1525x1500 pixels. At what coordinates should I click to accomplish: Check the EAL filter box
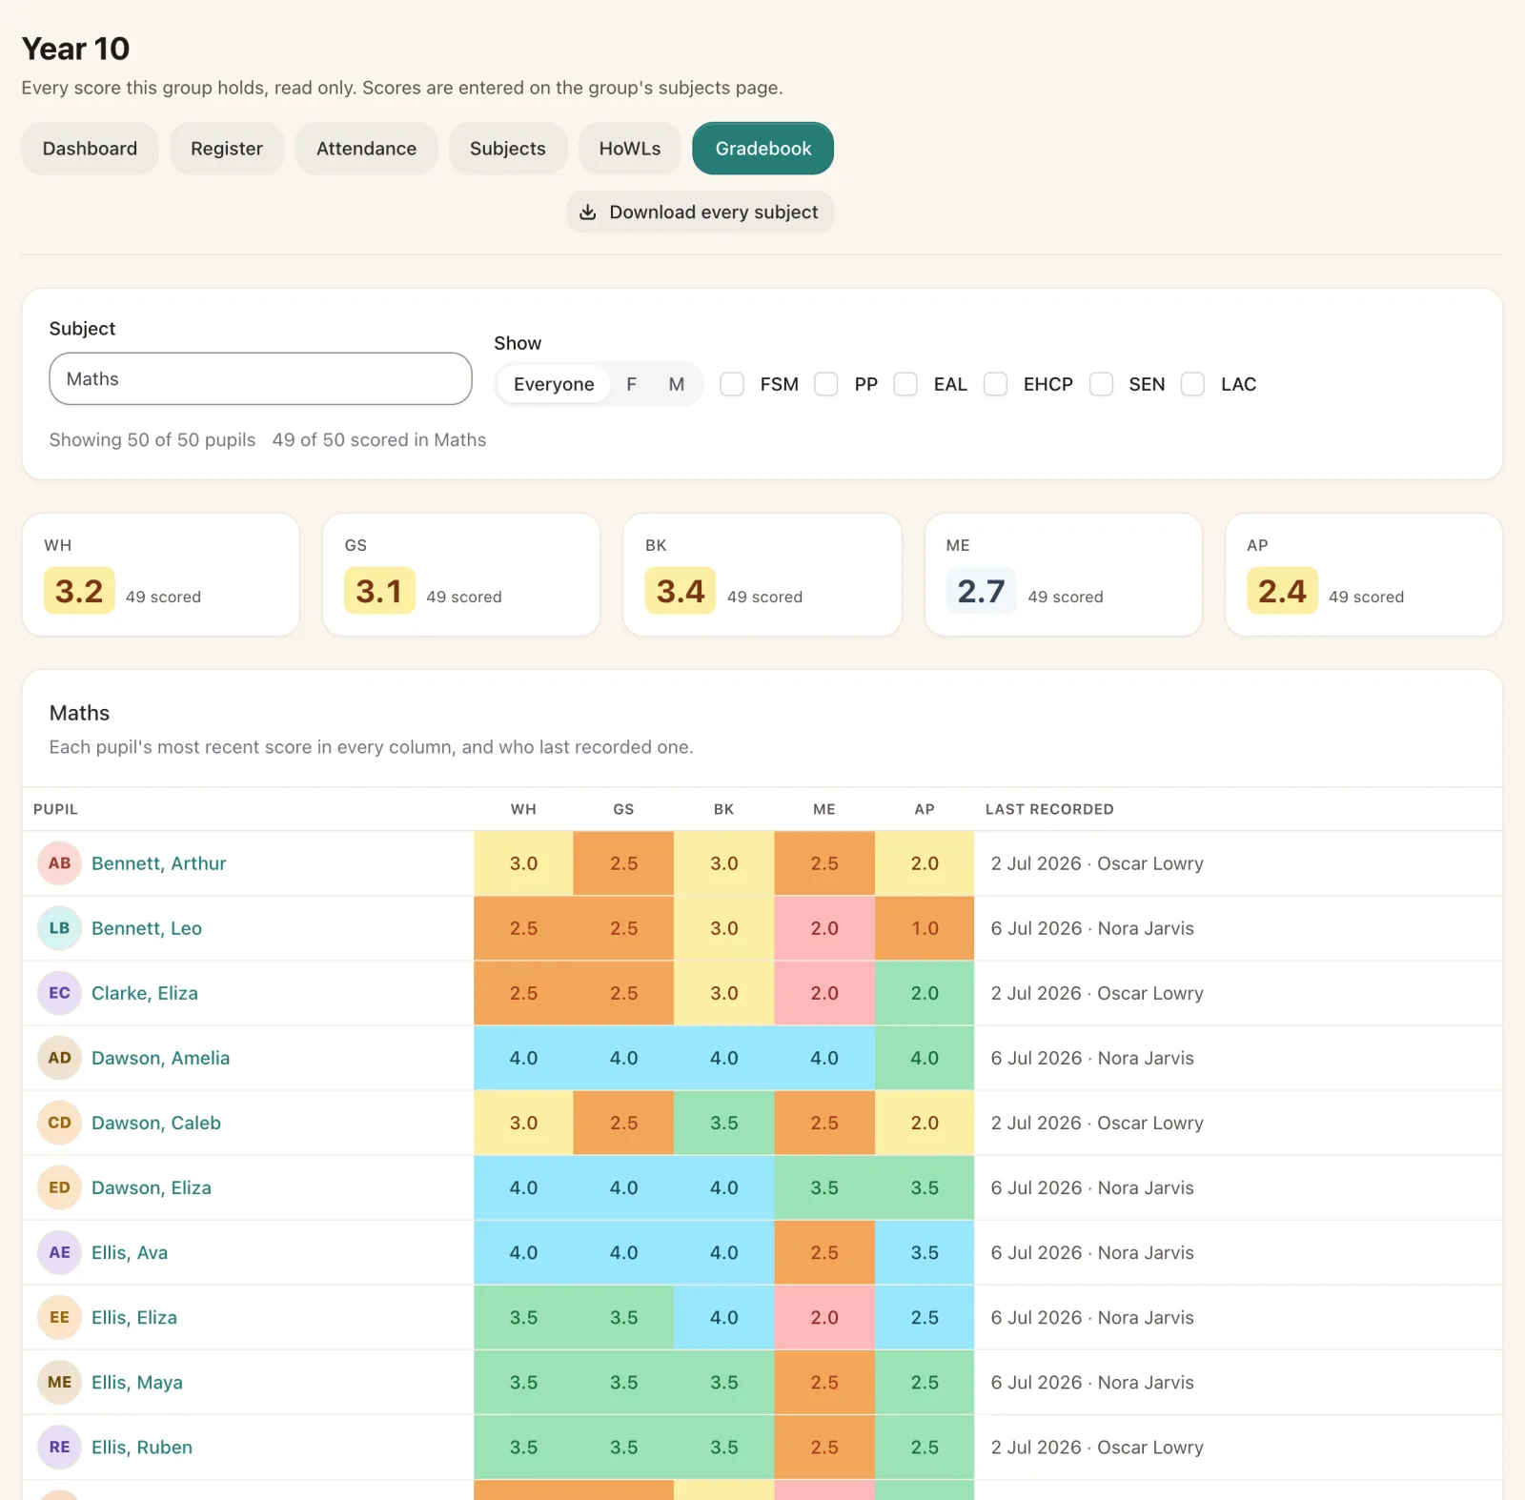(905, 384)
